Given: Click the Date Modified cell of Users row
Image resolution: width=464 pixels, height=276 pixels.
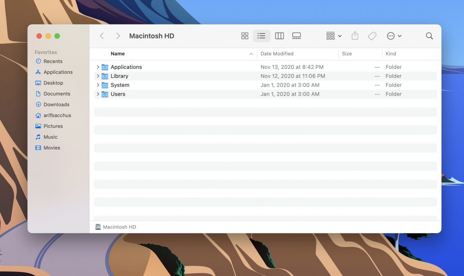Looking at the screenshot, I should 290,94.
